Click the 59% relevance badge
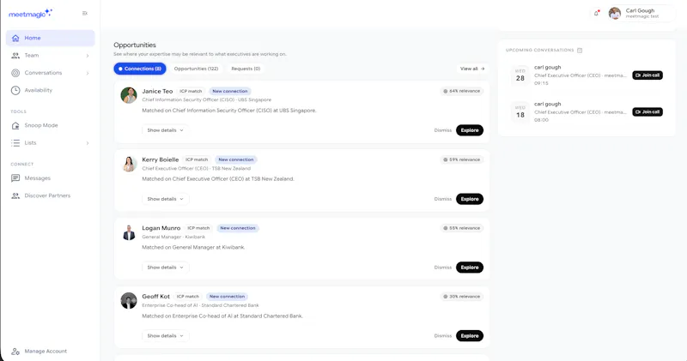687x361 pixels. (x=461, y=159)
